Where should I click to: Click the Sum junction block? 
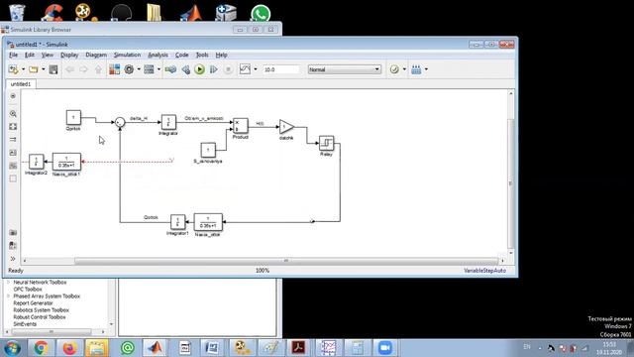tap(120, 122)
